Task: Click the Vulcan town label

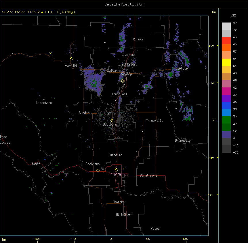Action: (156, 229)
